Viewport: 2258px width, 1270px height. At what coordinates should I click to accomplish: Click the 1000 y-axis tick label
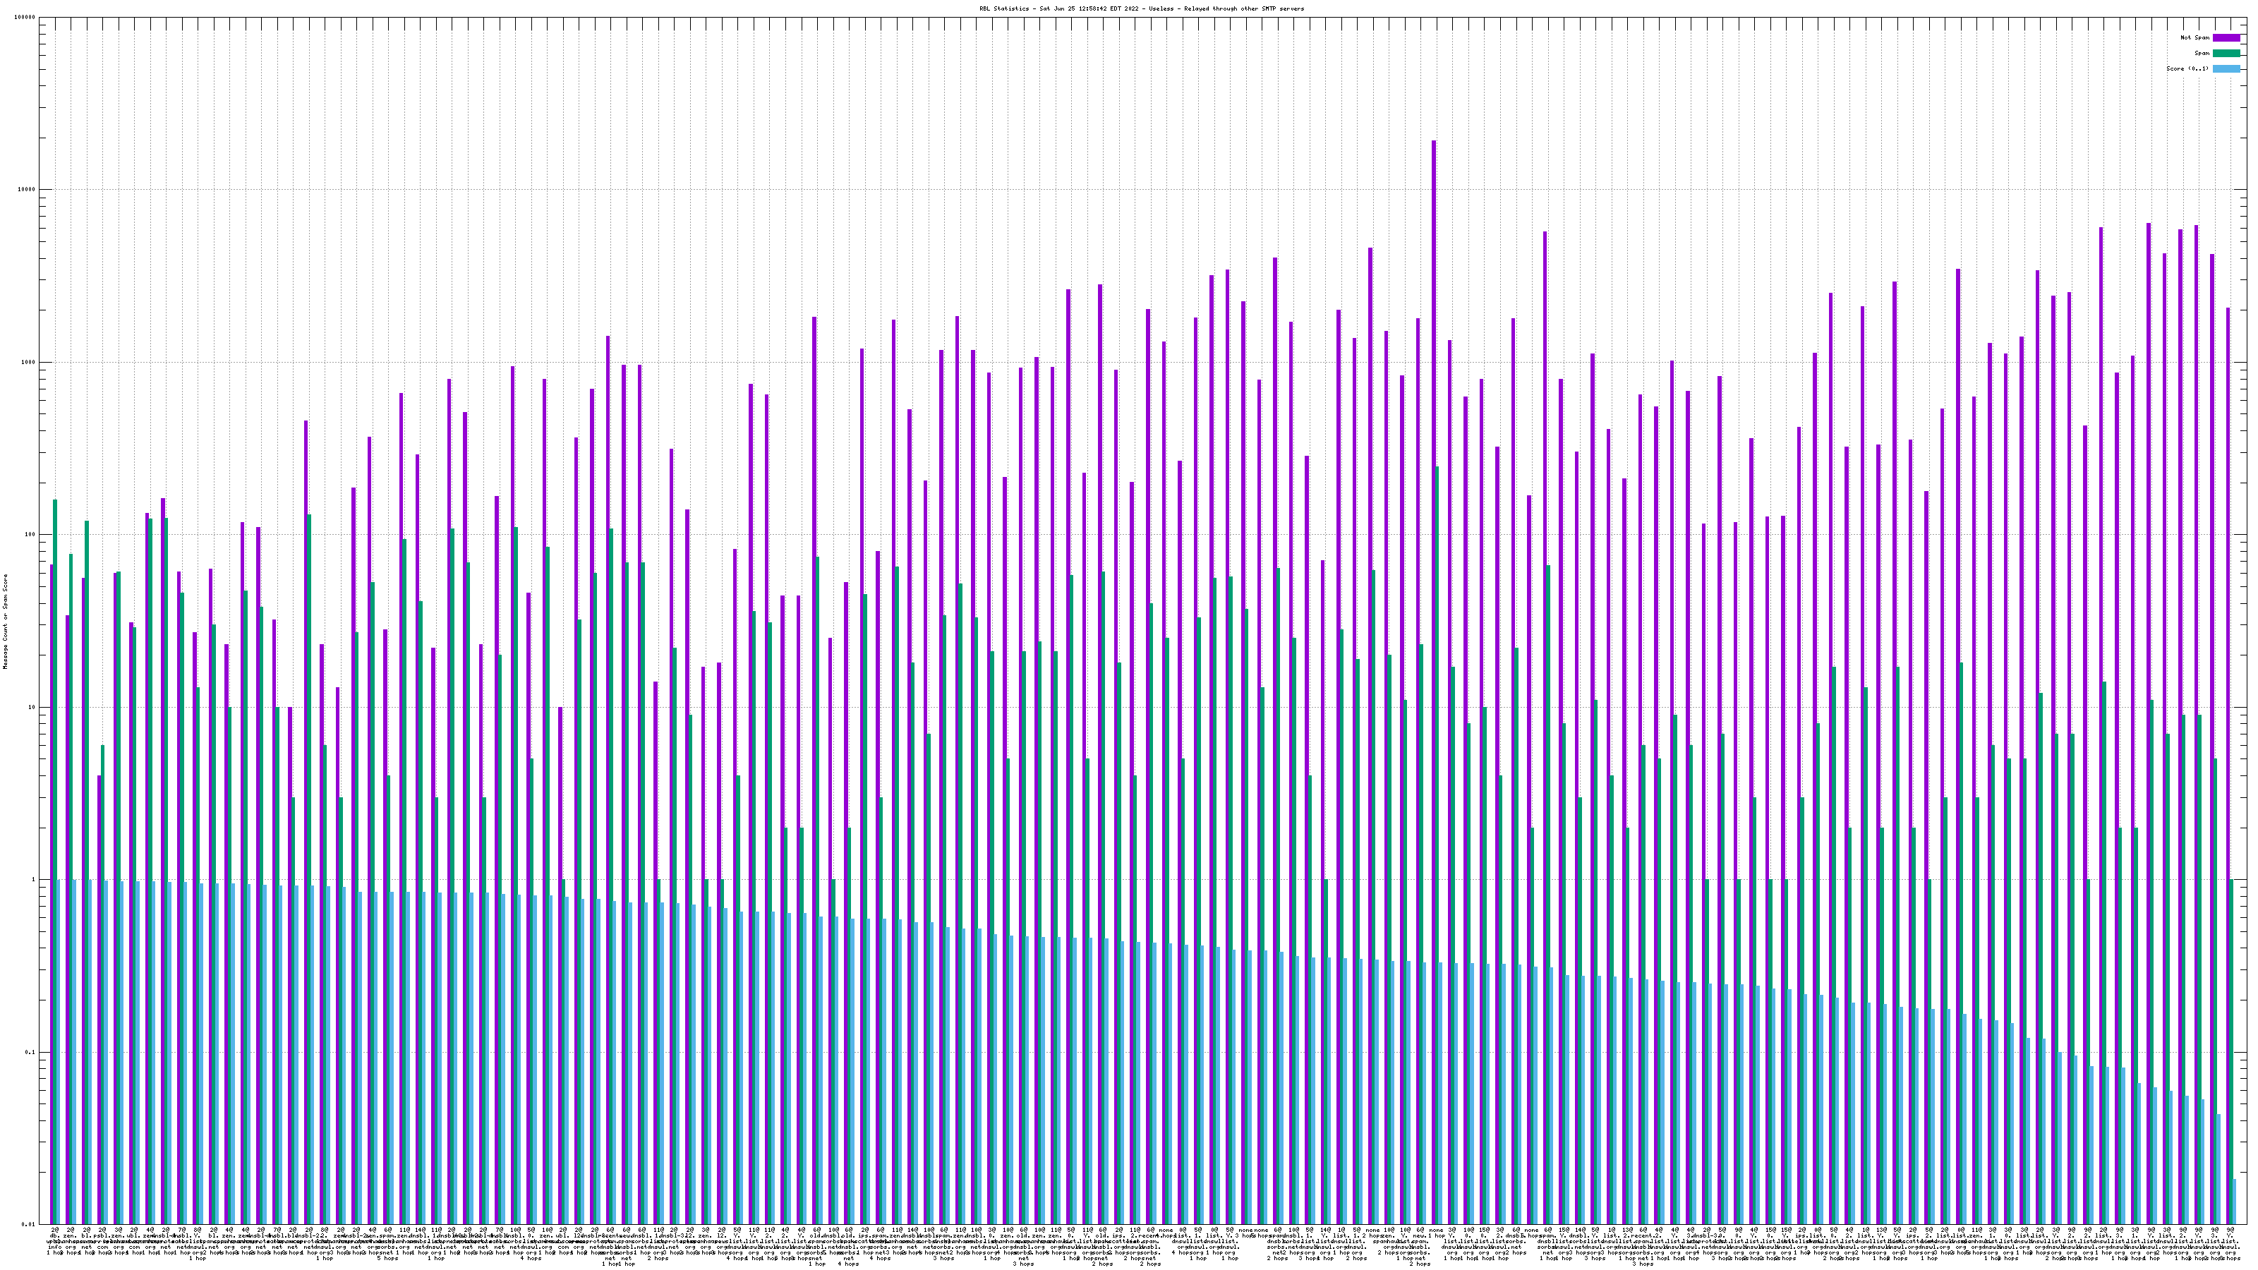coord(30,362)
